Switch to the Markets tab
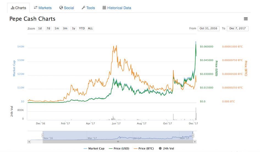Image resolution: width=260 pixels, height=152 pixels. [43, 8]
